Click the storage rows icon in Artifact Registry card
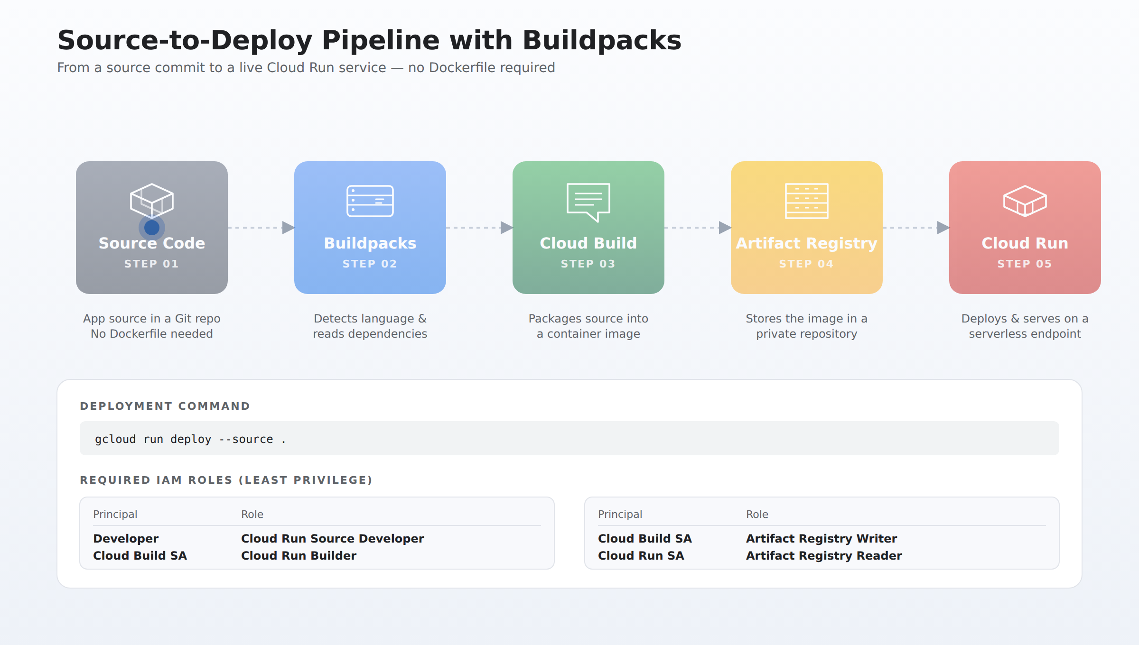 (x=807, y=201)
